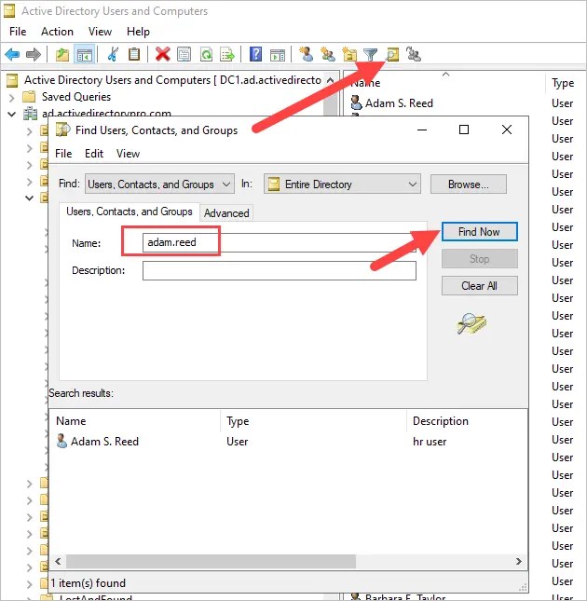The height and width of the screenshot is (601, 587).
Task: Maximize the Find Users dialog
Action: point(464,130)
